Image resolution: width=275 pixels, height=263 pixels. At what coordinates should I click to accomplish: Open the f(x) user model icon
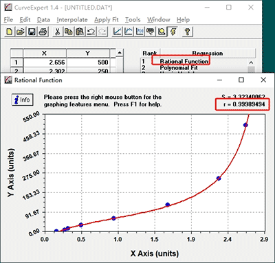140,32
